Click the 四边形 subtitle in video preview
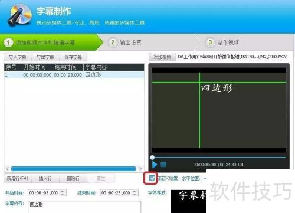Screen dimensions: 295x213 point(217,88)
